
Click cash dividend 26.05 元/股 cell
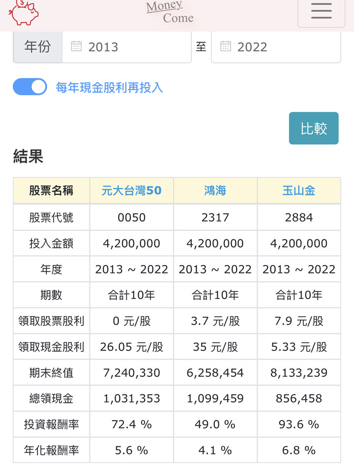click(x=131, y=347)
